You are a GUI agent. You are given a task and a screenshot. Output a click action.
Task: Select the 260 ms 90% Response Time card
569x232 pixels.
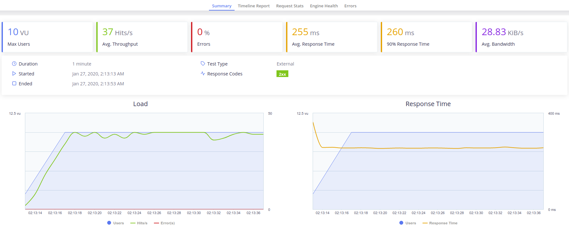tap(426, 37)
